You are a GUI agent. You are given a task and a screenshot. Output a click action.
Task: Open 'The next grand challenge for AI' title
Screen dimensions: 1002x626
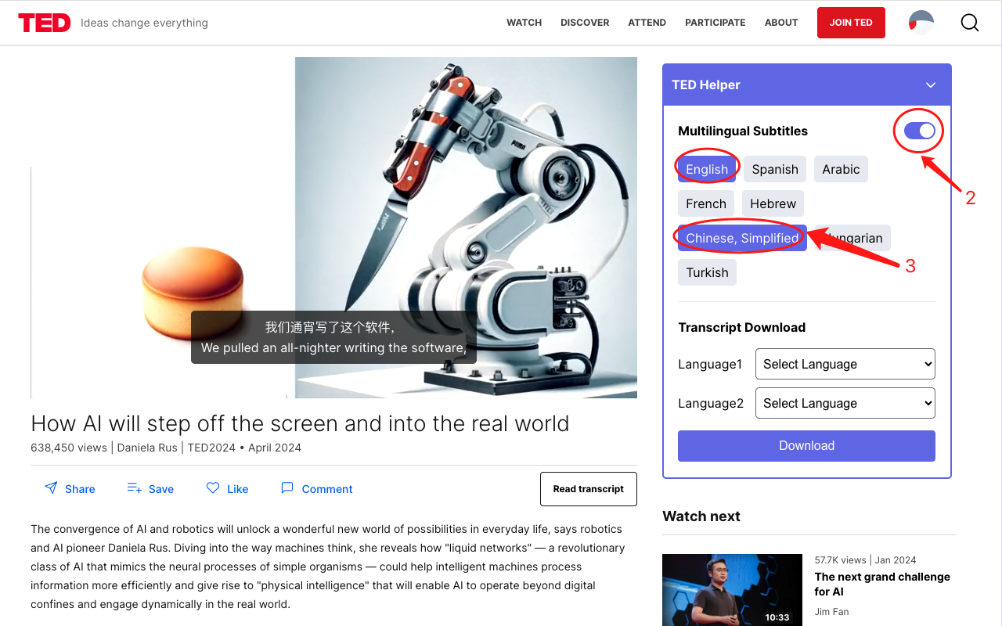pos(882,584)
